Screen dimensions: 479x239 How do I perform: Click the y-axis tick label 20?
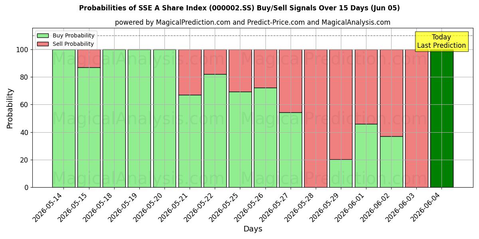click(x=24, y=160)
